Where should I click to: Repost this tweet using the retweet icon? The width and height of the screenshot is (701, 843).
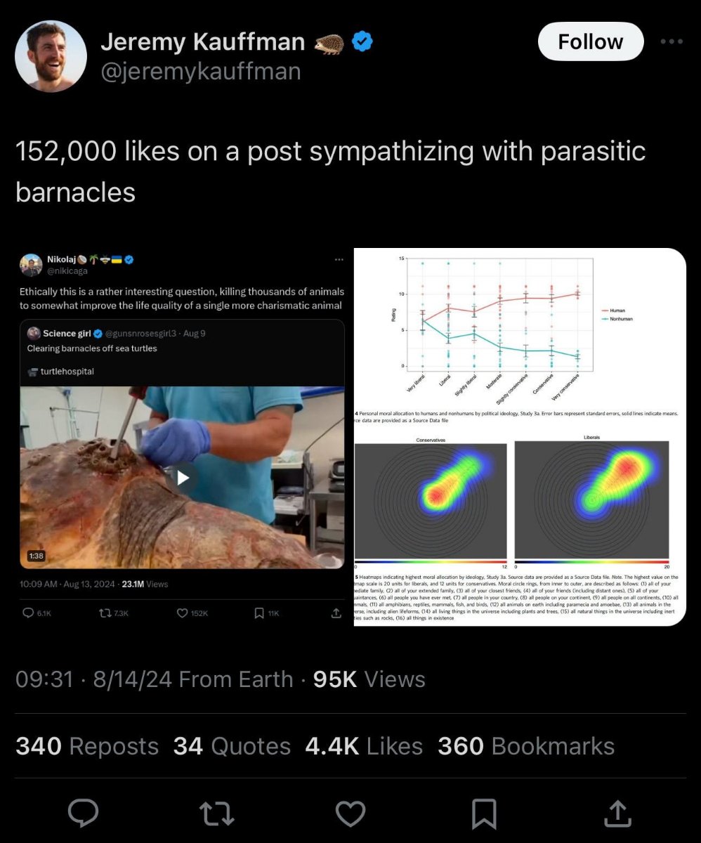tap(216, 813)
